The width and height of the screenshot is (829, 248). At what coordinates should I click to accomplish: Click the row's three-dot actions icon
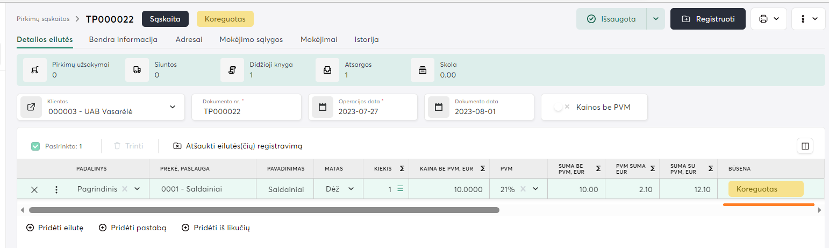(x=56, y=189)
